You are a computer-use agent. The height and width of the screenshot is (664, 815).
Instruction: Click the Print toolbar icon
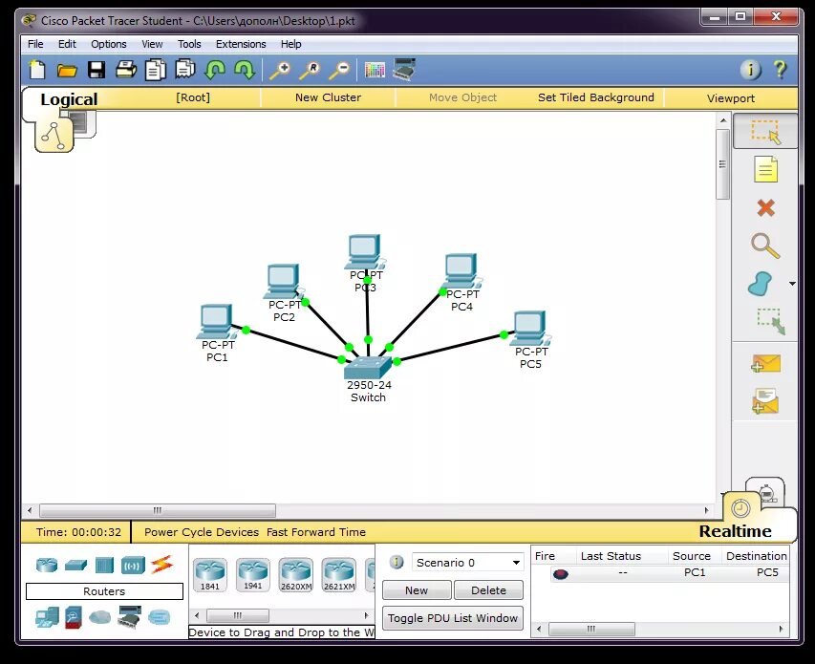126,69
